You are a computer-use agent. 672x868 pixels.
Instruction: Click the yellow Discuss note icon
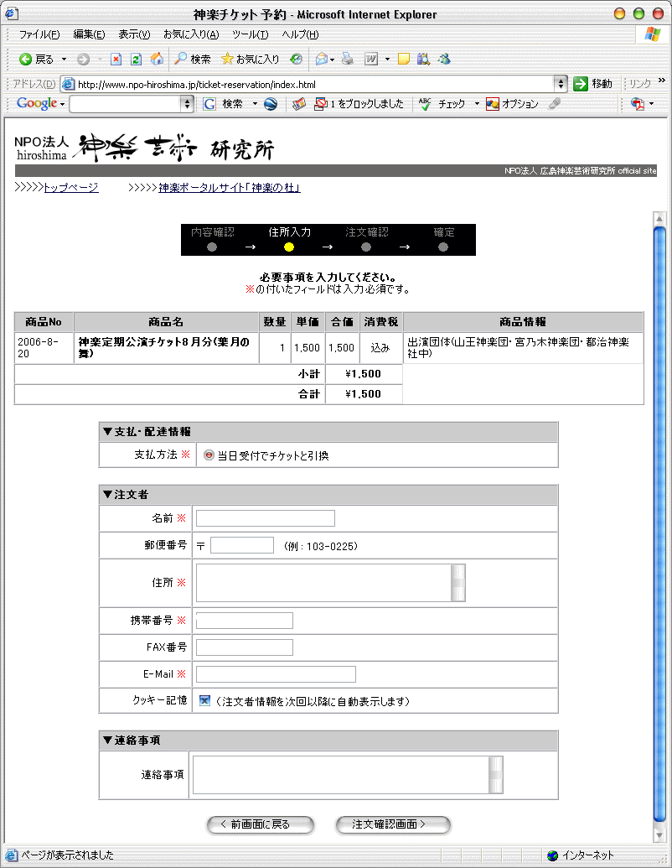[x=404, y=59]
